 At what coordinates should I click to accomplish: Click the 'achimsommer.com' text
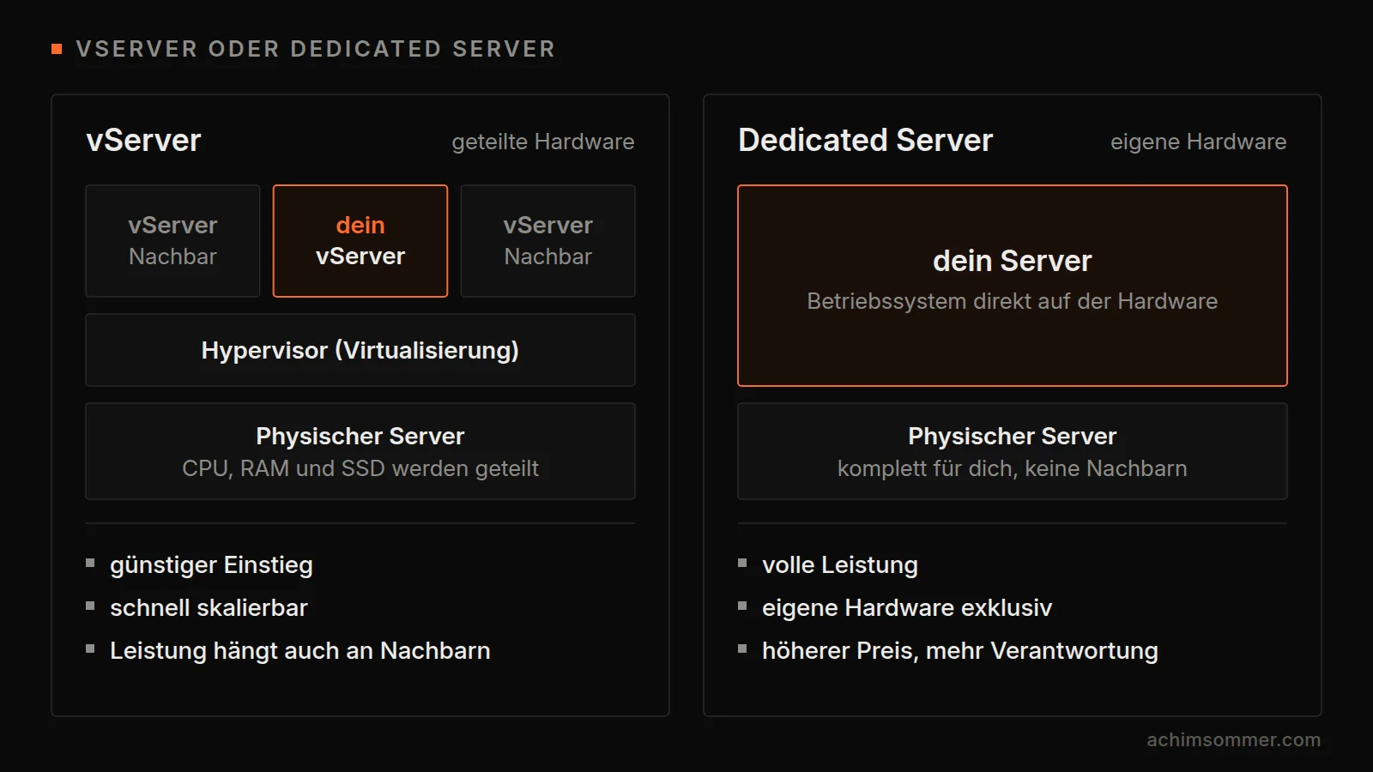coord(1234,739)
